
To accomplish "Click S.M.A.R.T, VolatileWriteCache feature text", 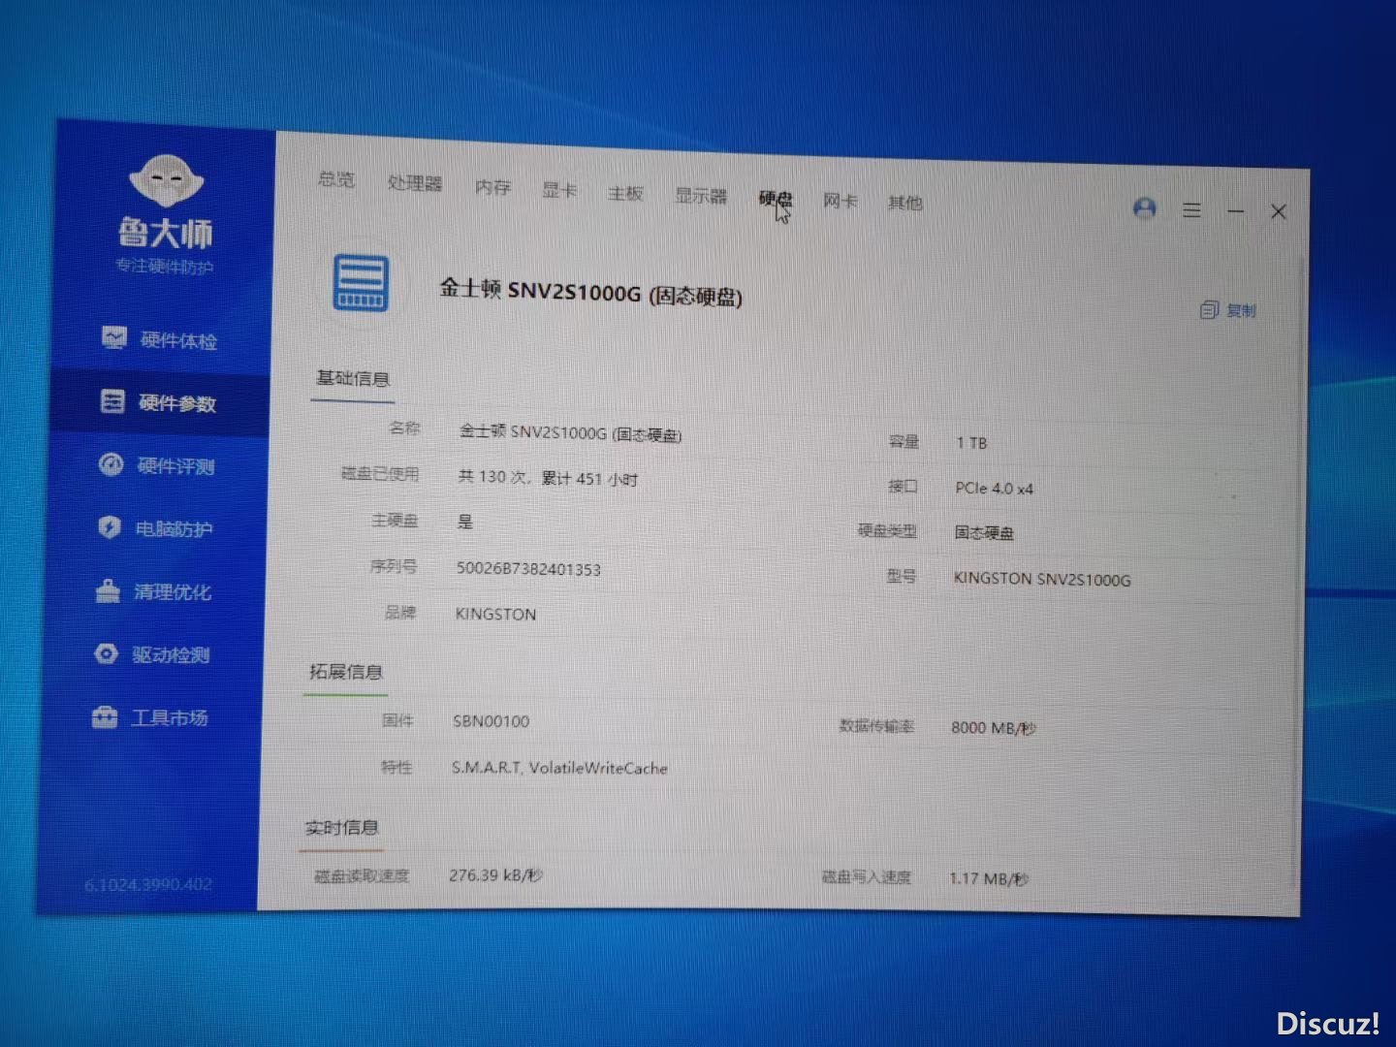I will [x=559, y=768].
